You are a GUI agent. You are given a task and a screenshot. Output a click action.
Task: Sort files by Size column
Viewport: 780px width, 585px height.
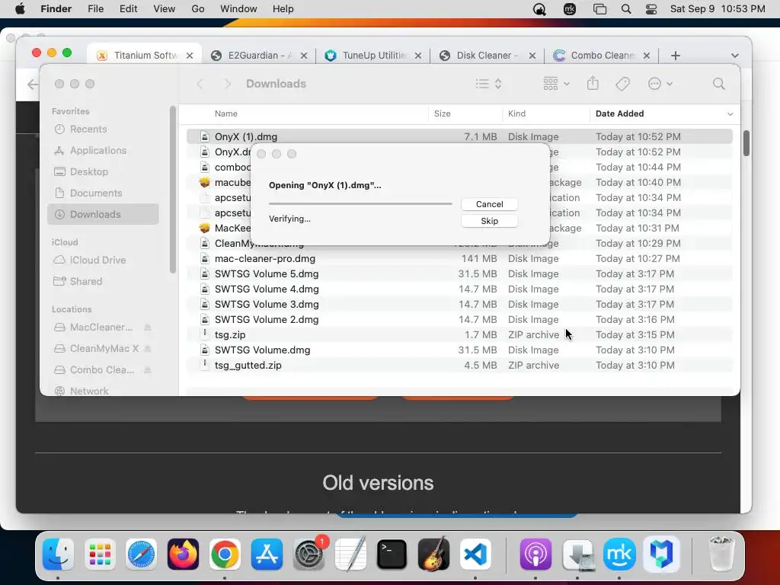443,113
